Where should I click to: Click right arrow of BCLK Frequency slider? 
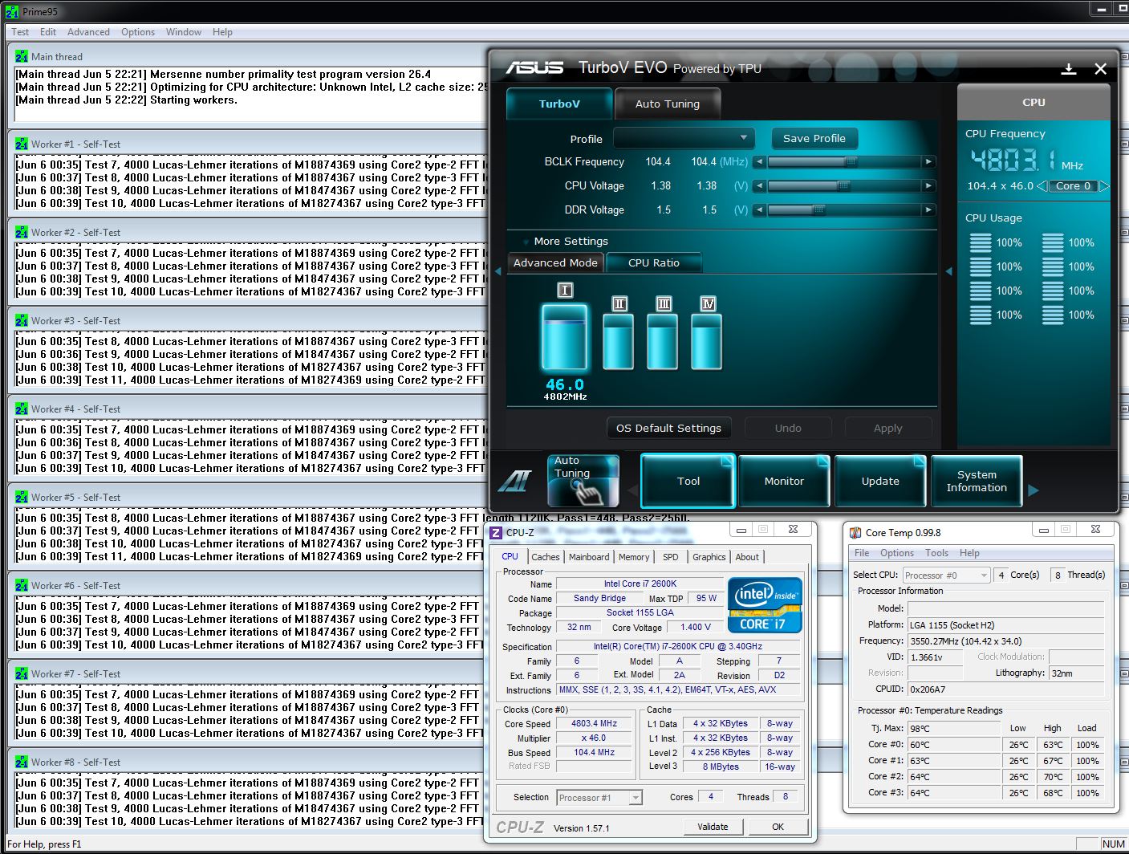928,162
